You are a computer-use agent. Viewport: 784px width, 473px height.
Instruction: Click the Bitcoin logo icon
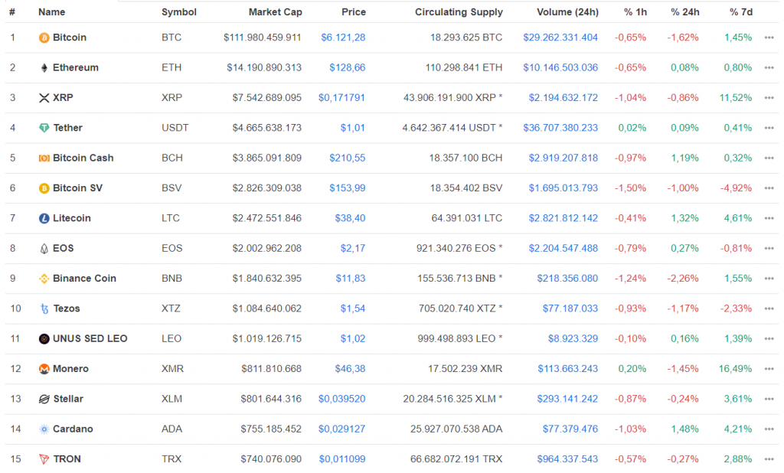[x=44, y=38]
